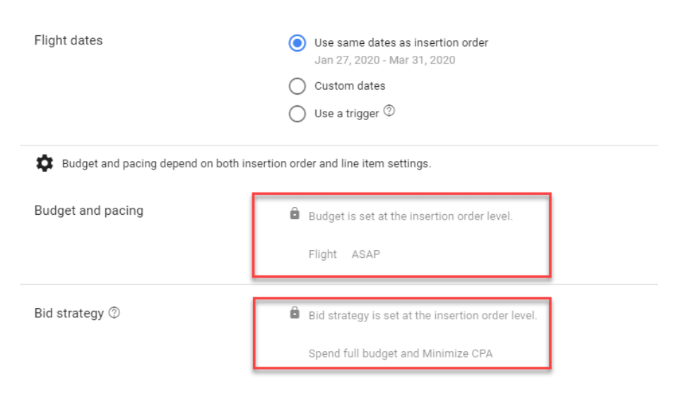Click the Bid strategy section label
Screen dimensions: 679x402
[69, 313]
